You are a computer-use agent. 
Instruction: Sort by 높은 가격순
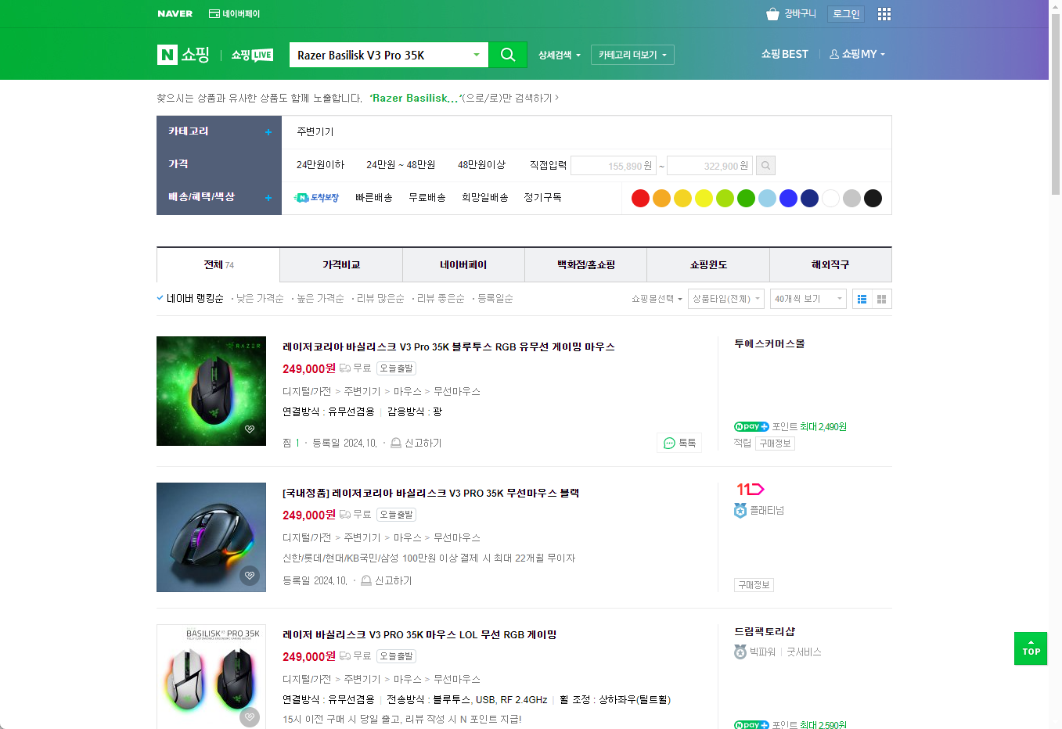tap(320, 299)
